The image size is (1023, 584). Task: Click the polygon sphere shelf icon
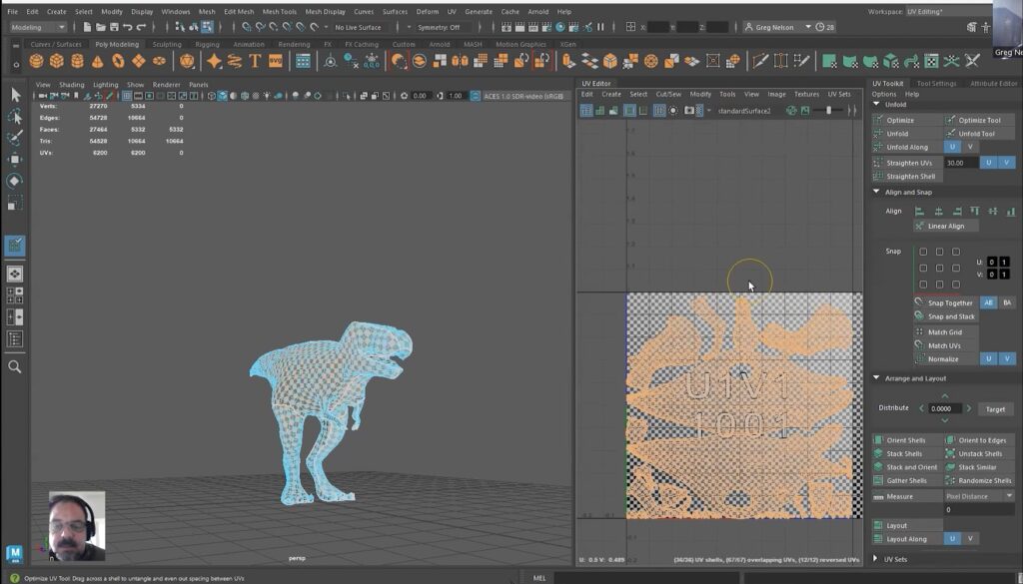click(36, 61)
